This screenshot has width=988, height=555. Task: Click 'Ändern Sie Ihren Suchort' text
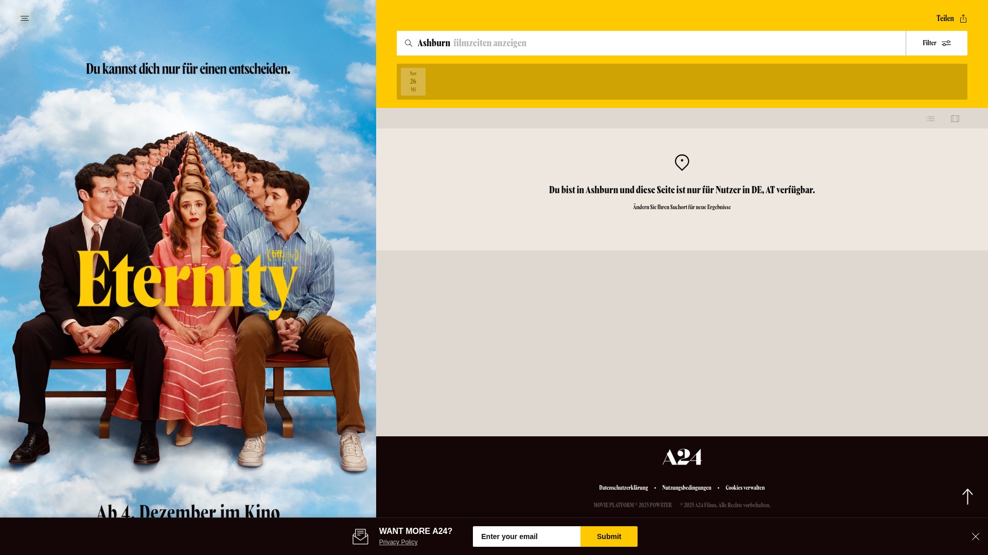(682, 207)
